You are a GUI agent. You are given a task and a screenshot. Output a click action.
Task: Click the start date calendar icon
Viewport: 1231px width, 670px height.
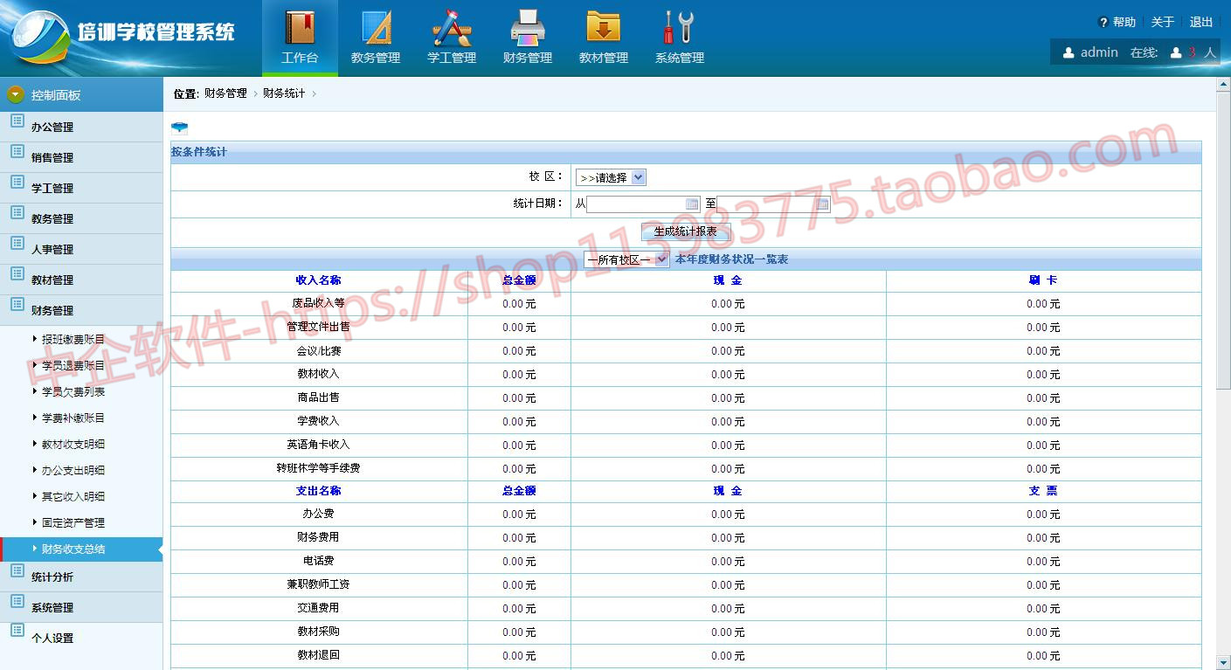coord(692,204)
